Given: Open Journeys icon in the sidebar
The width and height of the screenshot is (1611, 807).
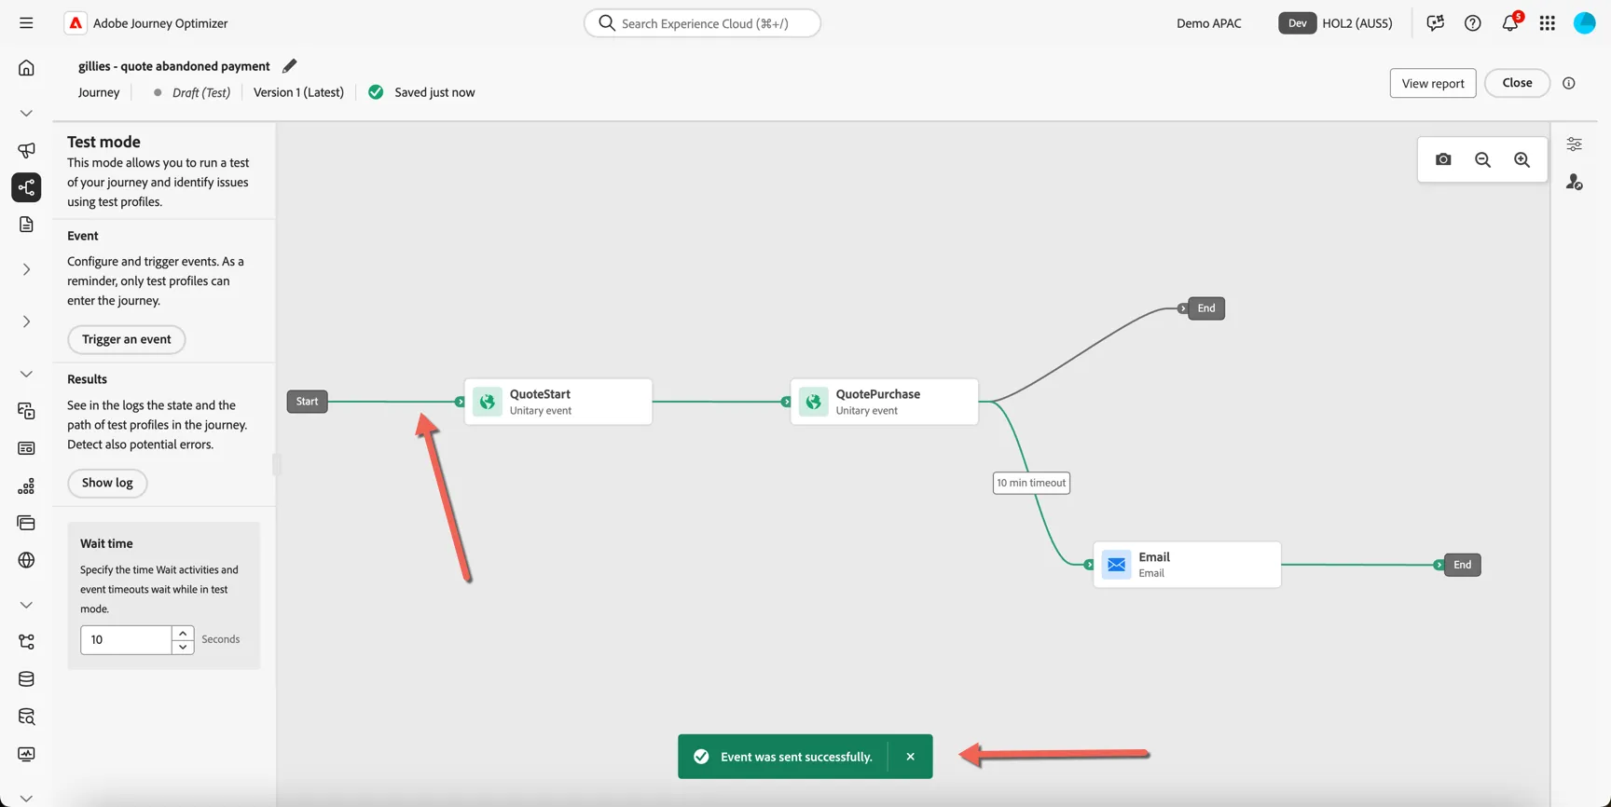Looking at the screenshot, I should coord(26,187).
